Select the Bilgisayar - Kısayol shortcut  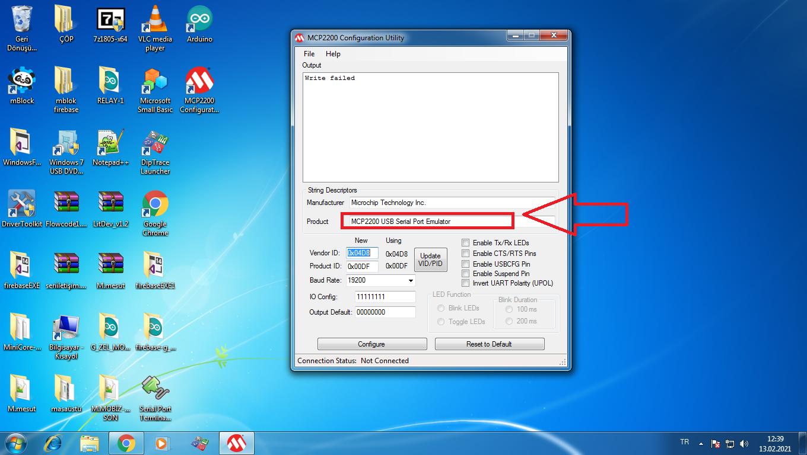pos(66,337)
